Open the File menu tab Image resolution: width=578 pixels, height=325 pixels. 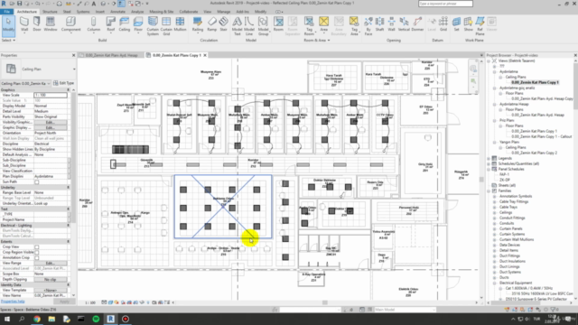(x=6, y=12)
